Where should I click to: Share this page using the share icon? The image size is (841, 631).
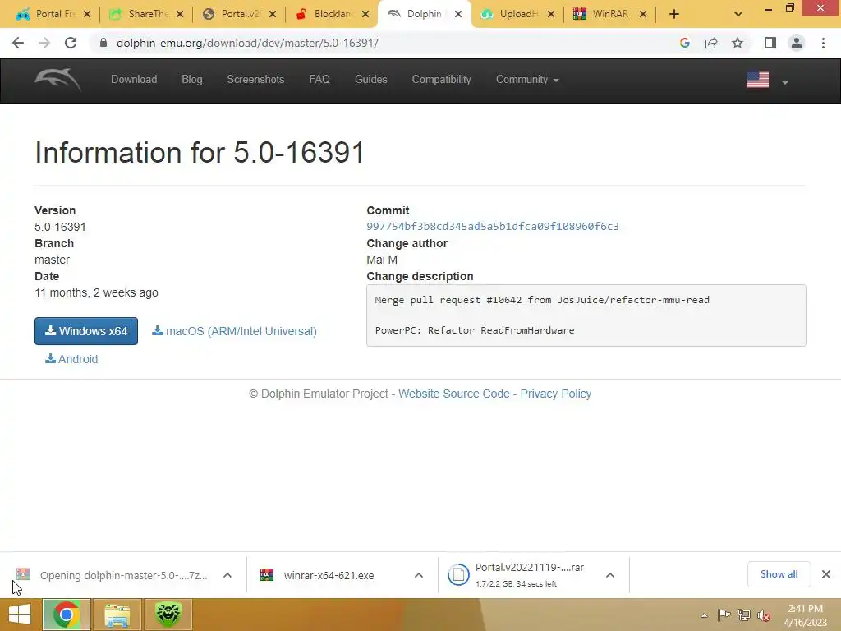pyautogui.click(x=711, y=43)
